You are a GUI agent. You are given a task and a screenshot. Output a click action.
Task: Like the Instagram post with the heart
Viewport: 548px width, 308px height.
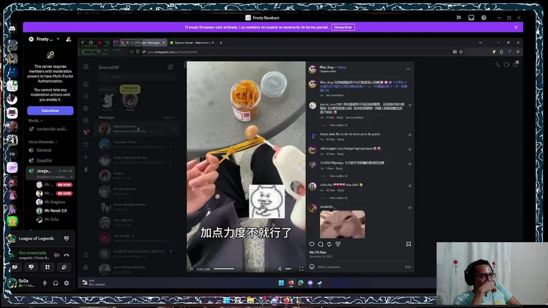tap(312, 244)
